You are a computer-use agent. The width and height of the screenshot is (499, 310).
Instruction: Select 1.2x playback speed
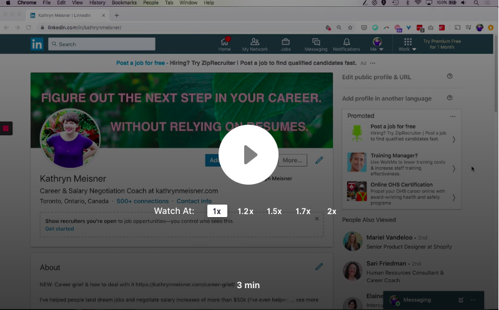pos(245,211)
